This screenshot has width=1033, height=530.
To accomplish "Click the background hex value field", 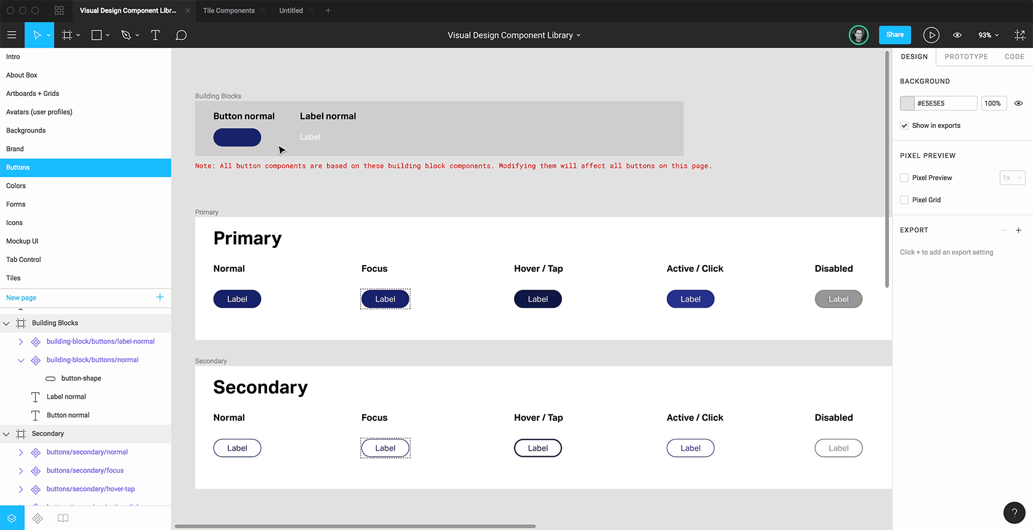I will click(x=946, y=103).
